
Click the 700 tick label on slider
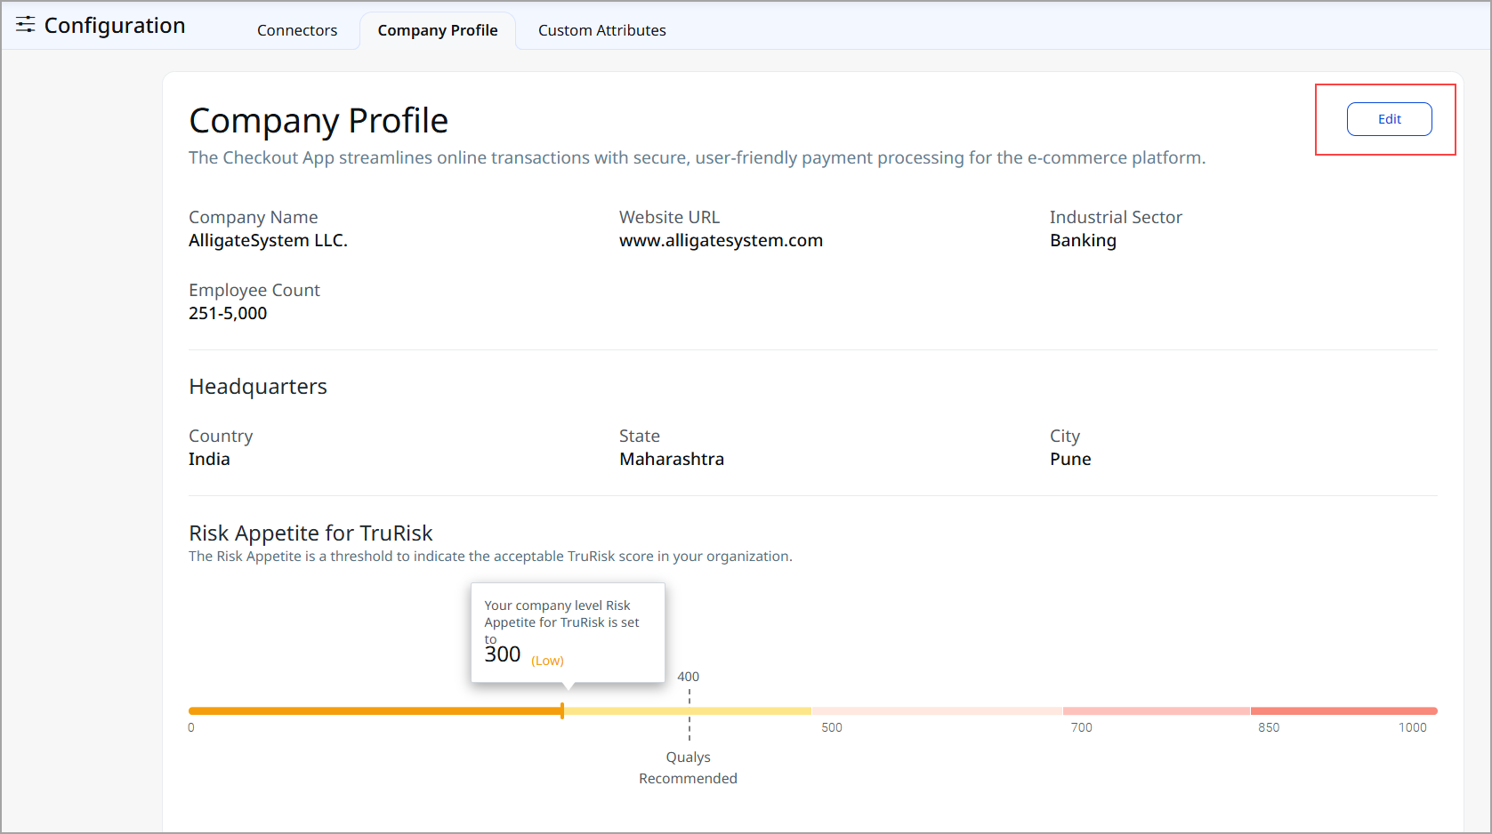[1081, 727]
